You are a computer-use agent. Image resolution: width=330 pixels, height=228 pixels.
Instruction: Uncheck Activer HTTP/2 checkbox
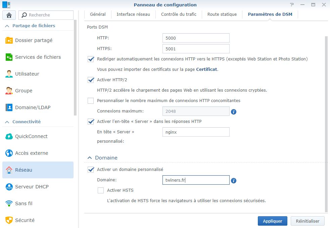click(91, 80)
